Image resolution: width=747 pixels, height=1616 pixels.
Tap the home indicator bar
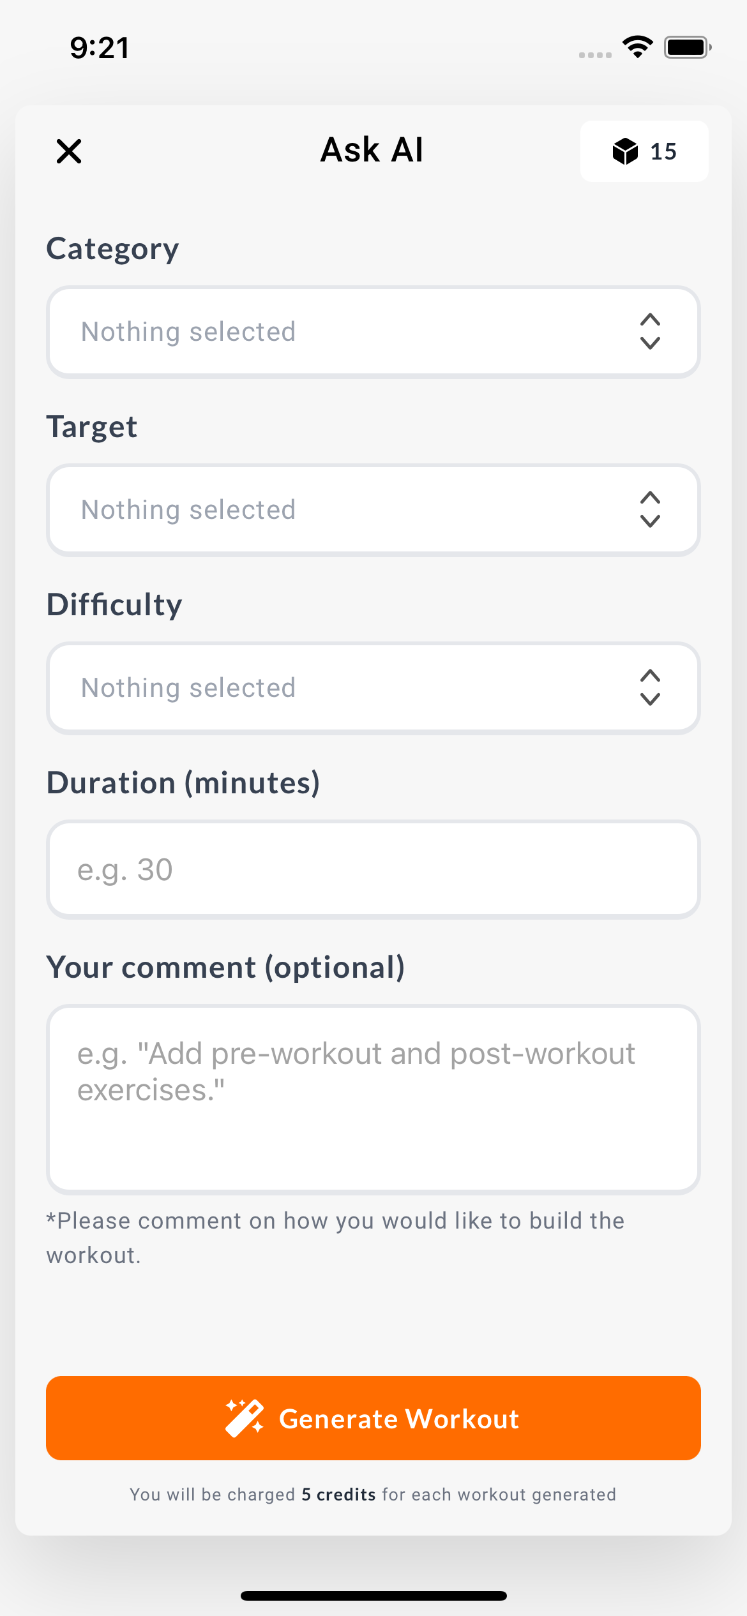click(373, 1596)
